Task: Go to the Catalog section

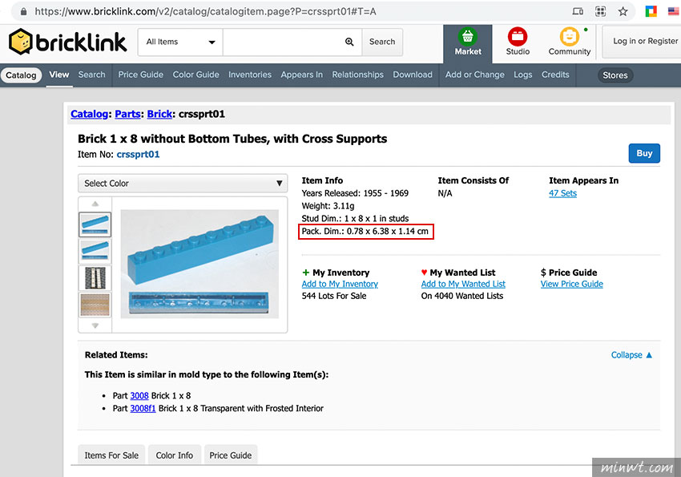Action: (x=21, y=75)
